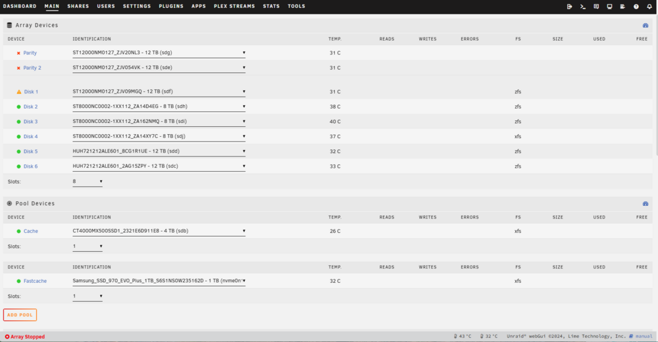Open Disk 2 device selection dropdown

pos(159,107)
